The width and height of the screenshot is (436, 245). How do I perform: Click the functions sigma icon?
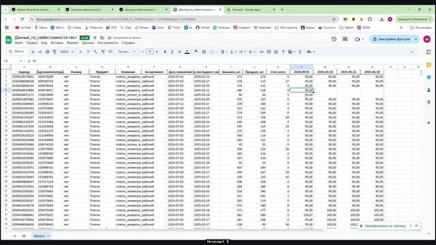tap(300, 52)
